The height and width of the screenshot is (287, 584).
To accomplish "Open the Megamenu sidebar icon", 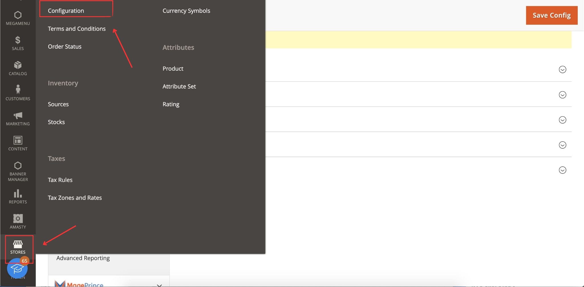I will click(x=18, y=18).
